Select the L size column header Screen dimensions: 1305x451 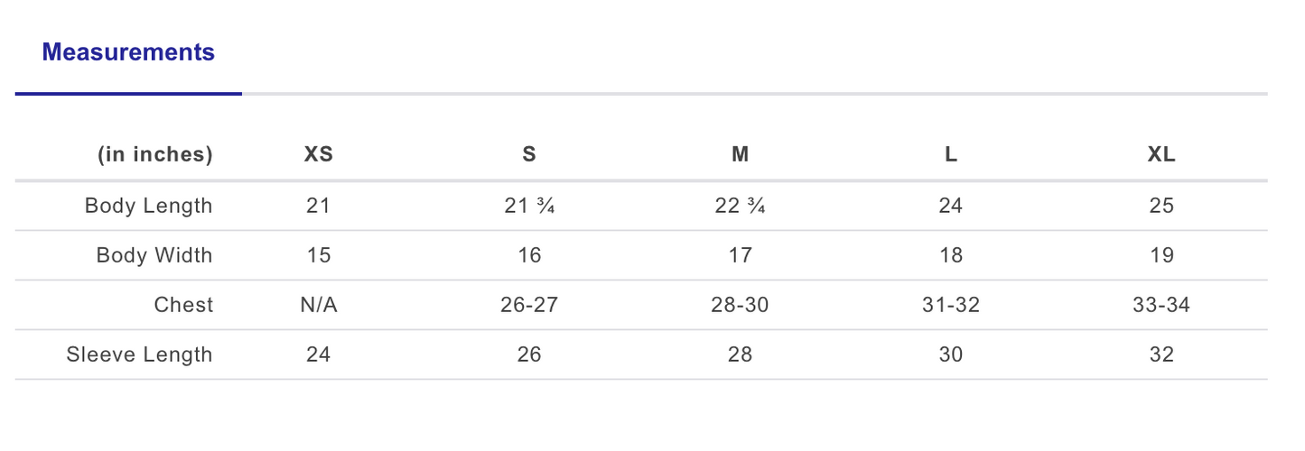951,154
